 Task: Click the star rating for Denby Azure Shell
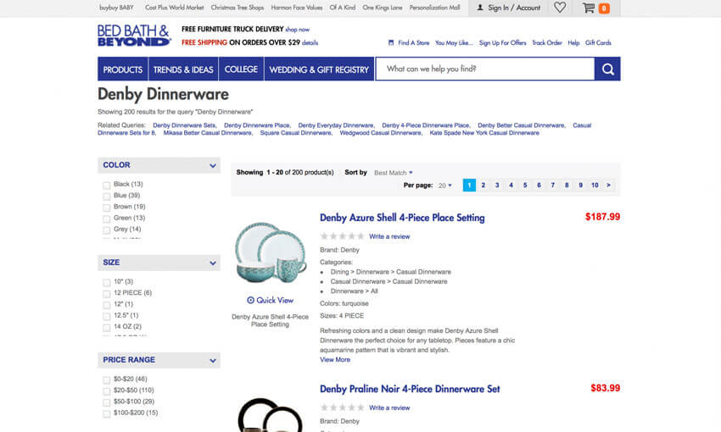(342, 236)
